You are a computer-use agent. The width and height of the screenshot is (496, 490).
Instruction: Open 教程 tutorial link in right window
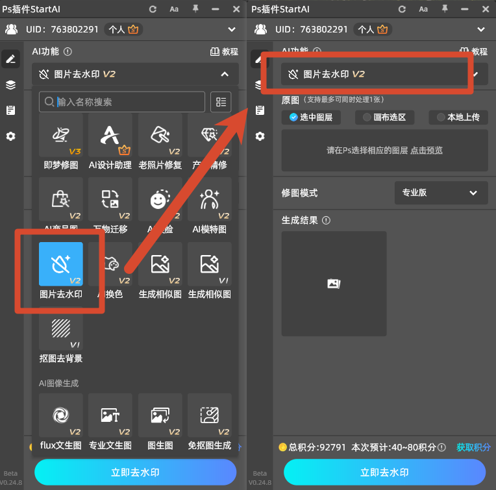click(x=473, y=51)
